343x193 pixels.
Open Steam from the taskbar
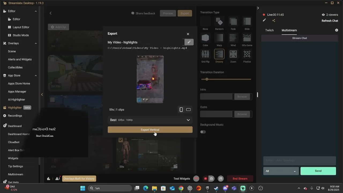coord(216,188)
